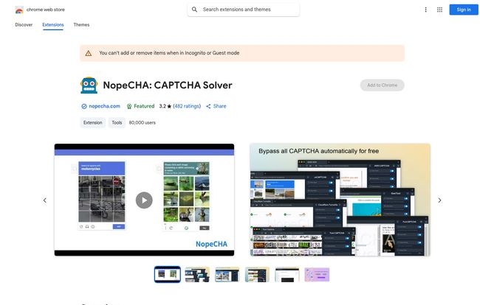Click the Extension category chip
The width and height of the screenshot is (480, 305).
pyautogui.click(x=93, y=123)
